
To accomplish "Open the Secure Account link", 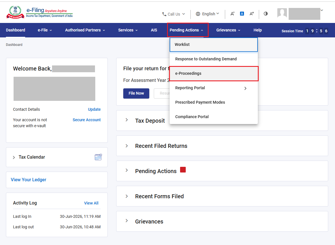I will [87, 120].
